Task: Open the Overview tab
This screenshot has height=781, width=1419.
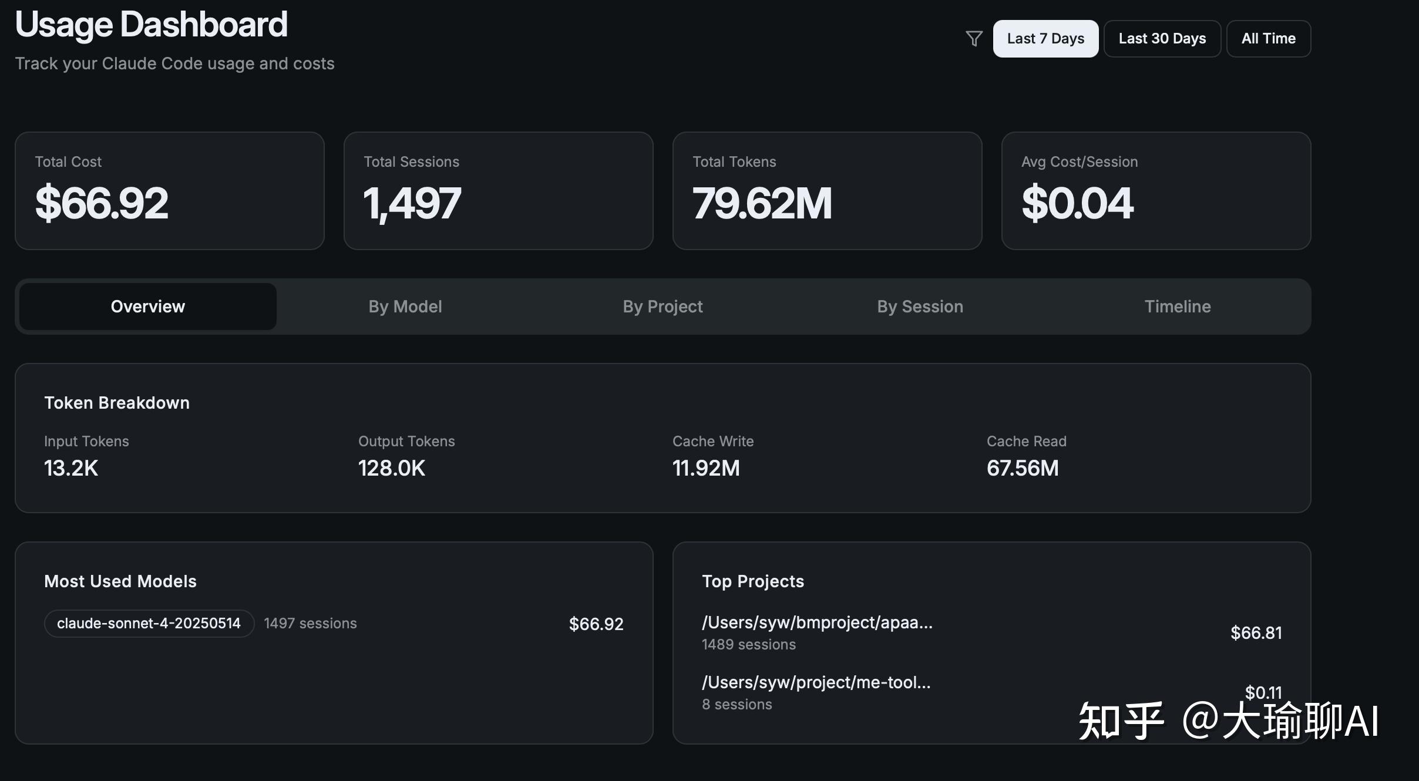Action: [x=148, y=307]
